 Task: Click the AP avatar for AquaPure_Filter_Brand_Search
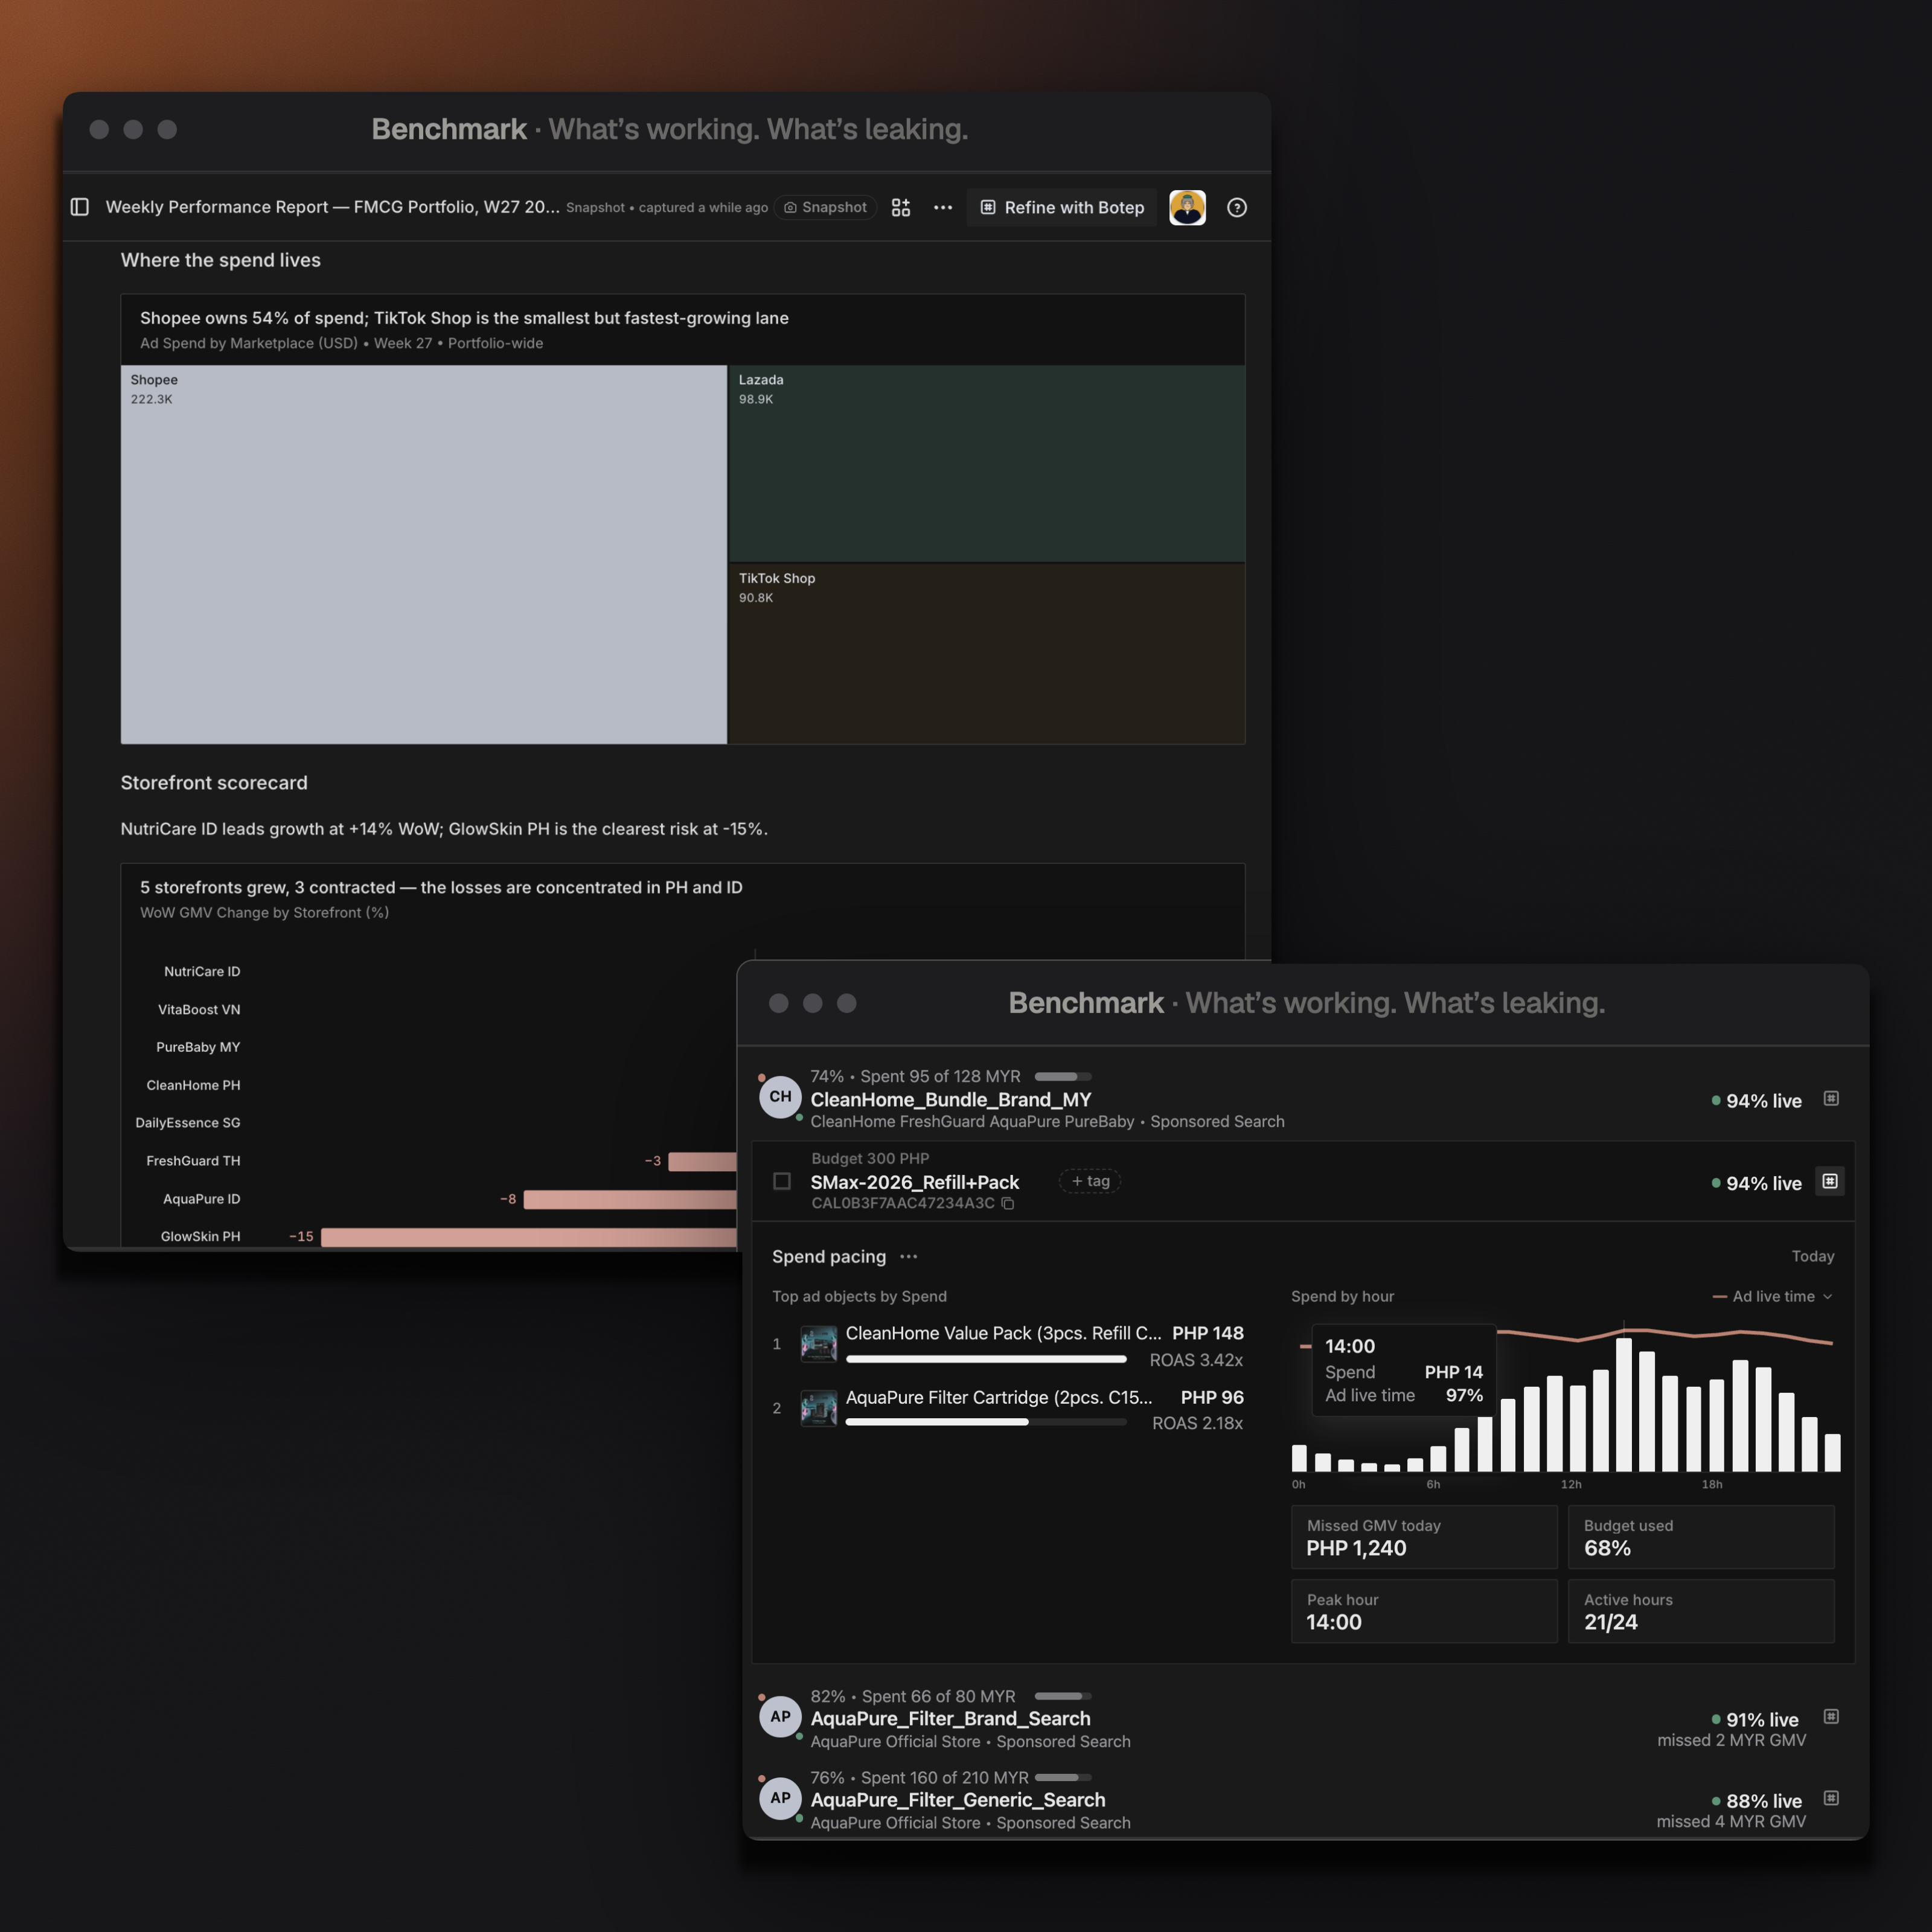click(780, 1717)
